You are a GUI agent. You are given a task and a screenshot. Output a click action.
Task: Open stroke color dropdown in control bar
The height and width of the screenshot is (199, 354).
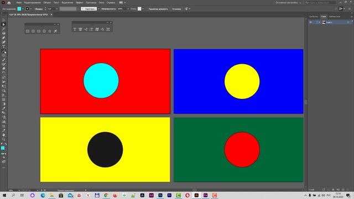click(31, 9)
